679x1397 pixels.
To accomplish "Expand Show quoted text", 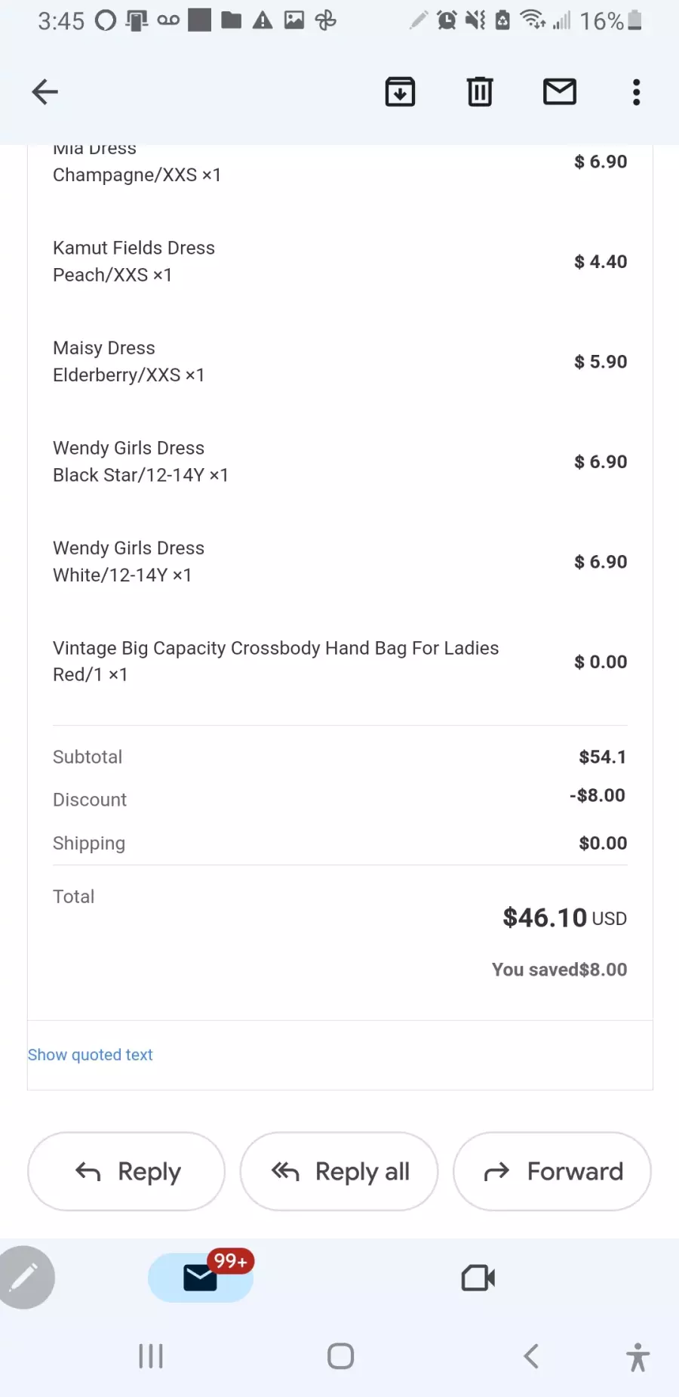I will tap(91, 1055).
